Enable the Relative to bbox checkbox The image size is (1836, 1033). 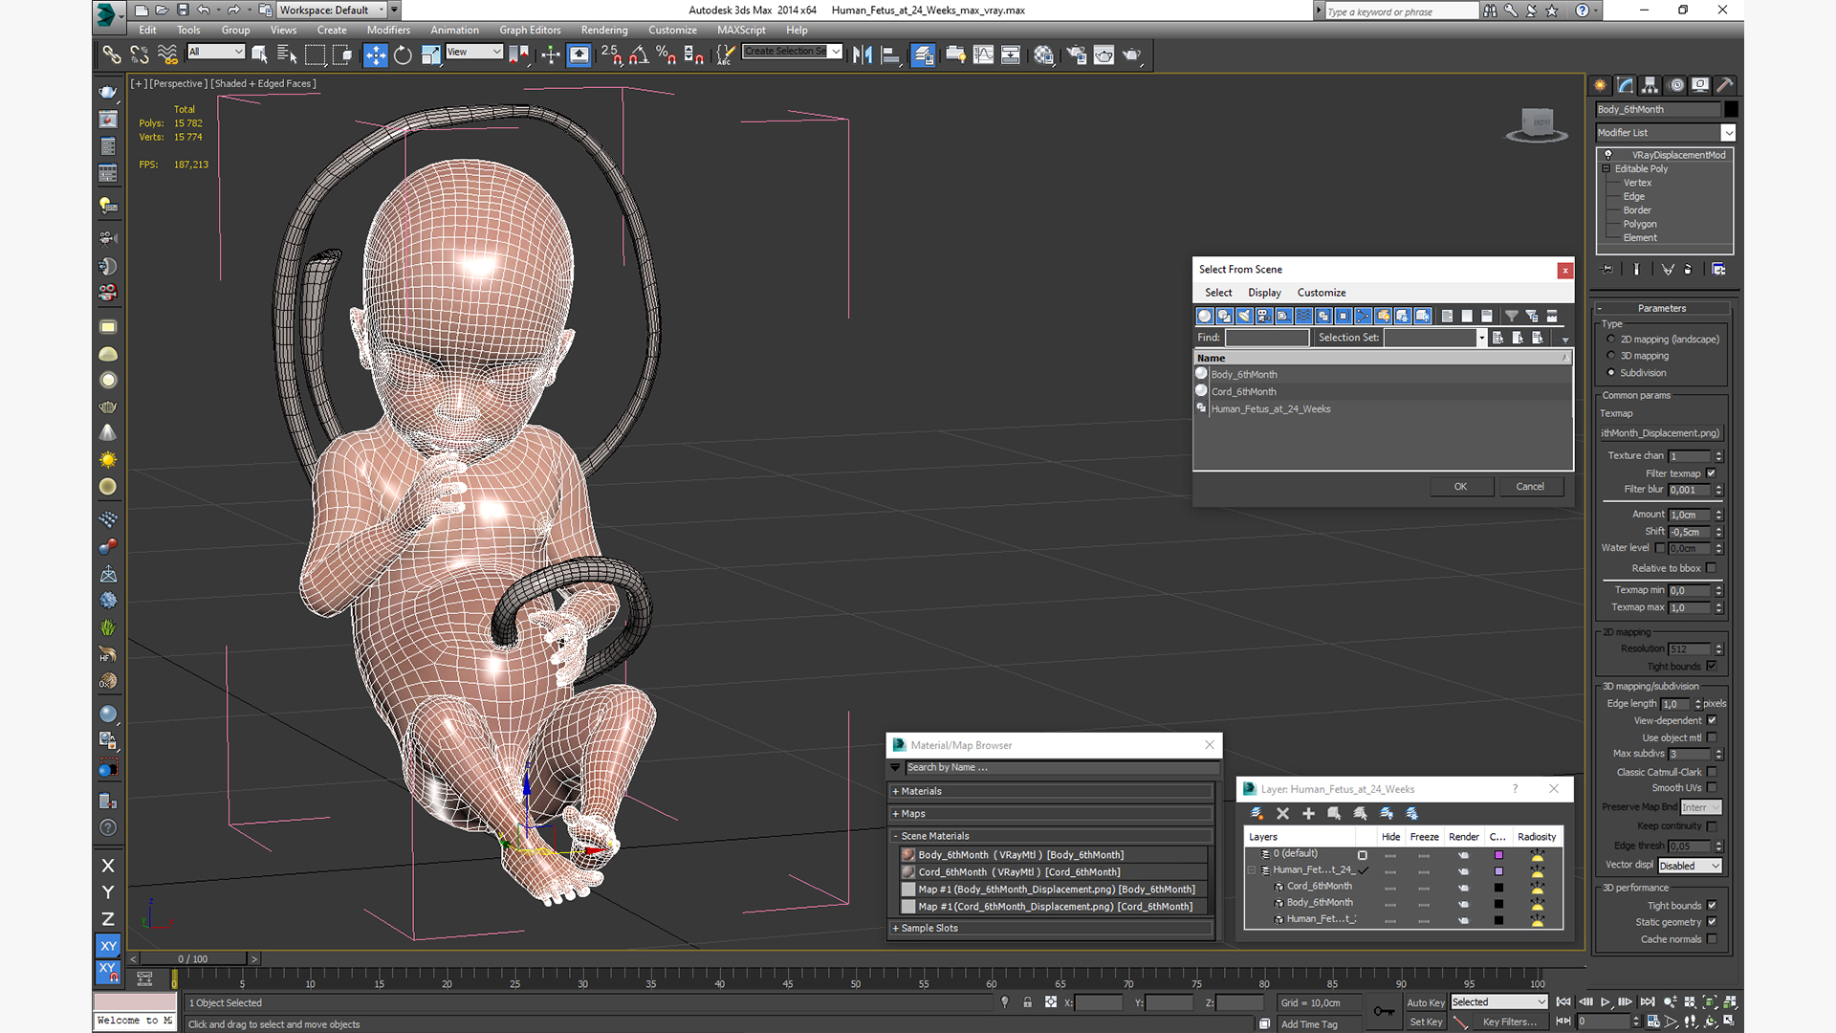click(1712, 568)
